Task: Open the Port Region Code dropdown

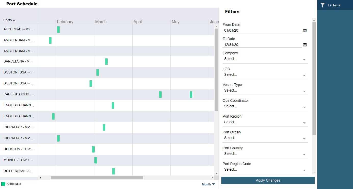Action: tap(304, 170)
